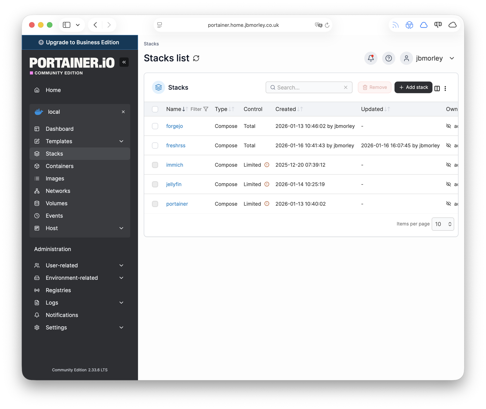Screen dimensions: 486x409
Task: Click the help question mark icon
Action: click(388, 58)
